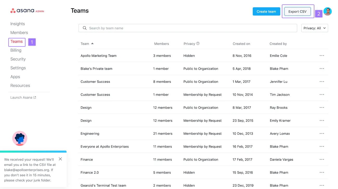
Task: Navigate to Security settings
Action: point(18,59)
